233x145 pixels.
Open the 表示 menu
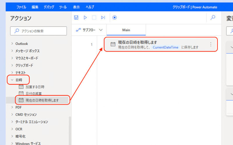76,7
